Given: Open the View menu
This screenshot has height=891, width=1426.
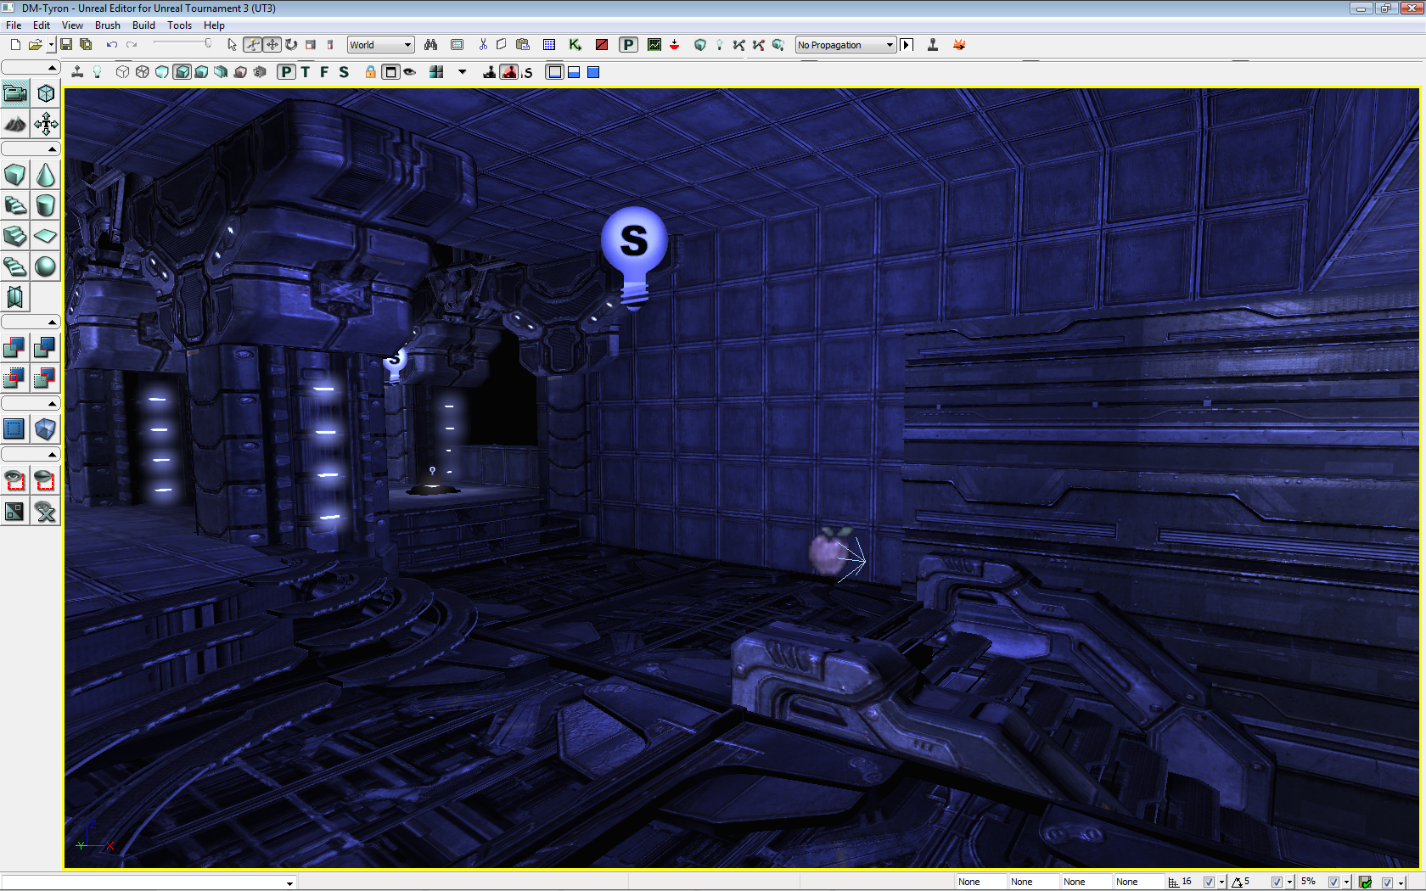Looking at the screenshot, I should 72,25.
